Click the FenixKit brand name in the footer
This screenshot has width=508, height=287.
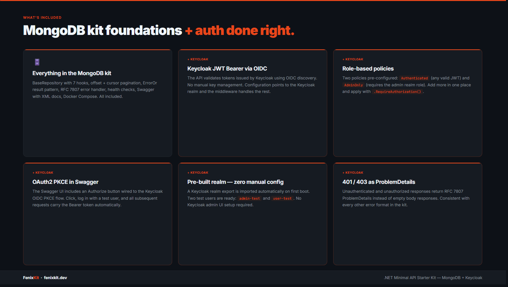(31, 278)
